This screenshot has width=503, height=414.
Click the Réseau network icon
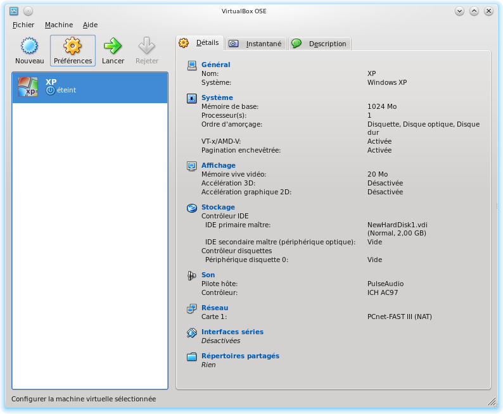click(192, 308)
